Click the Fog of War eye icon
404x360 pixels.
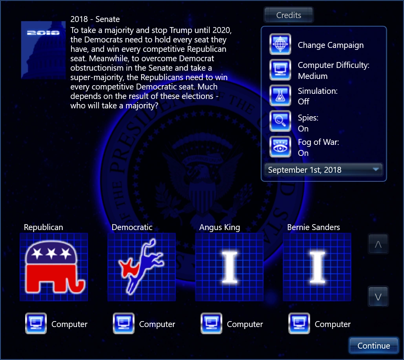tap(280, 146)
